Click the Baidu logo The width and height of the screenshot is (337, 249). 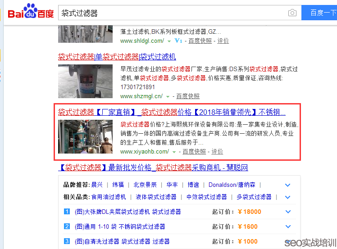click(31, 12)
